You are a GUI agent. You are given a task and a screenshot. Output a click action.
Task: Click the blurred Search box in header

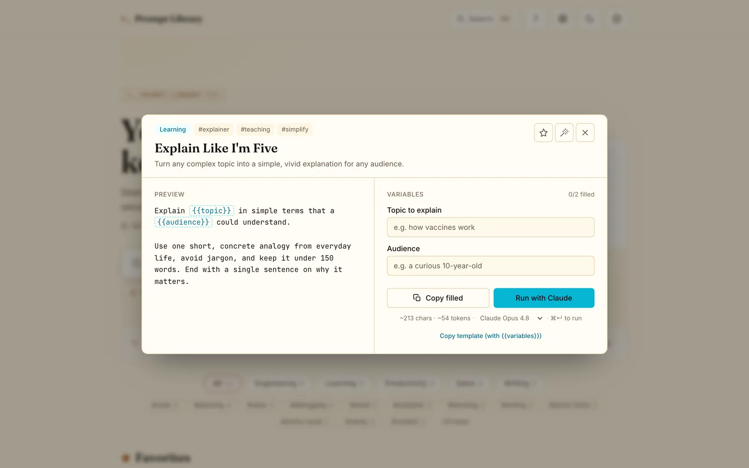click(483, 19)
